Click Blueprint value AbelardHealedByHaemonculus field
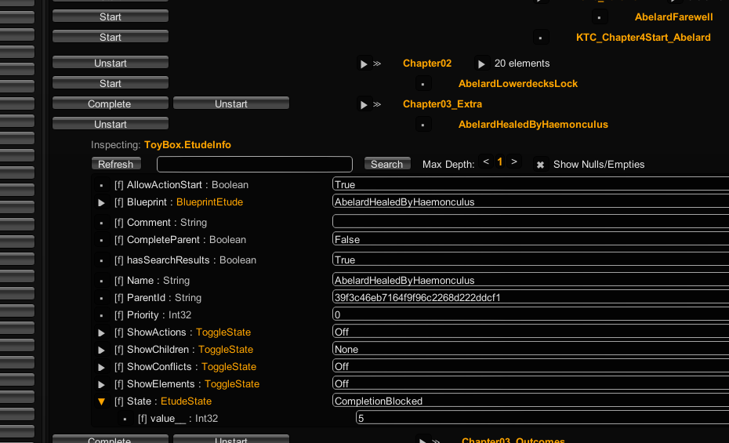 coord(531,202)
